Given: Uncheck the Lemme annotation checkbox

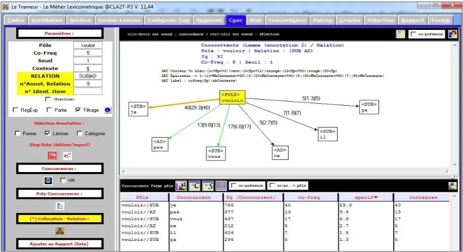Looking at the screenshot, I should (x=48, y=134).
